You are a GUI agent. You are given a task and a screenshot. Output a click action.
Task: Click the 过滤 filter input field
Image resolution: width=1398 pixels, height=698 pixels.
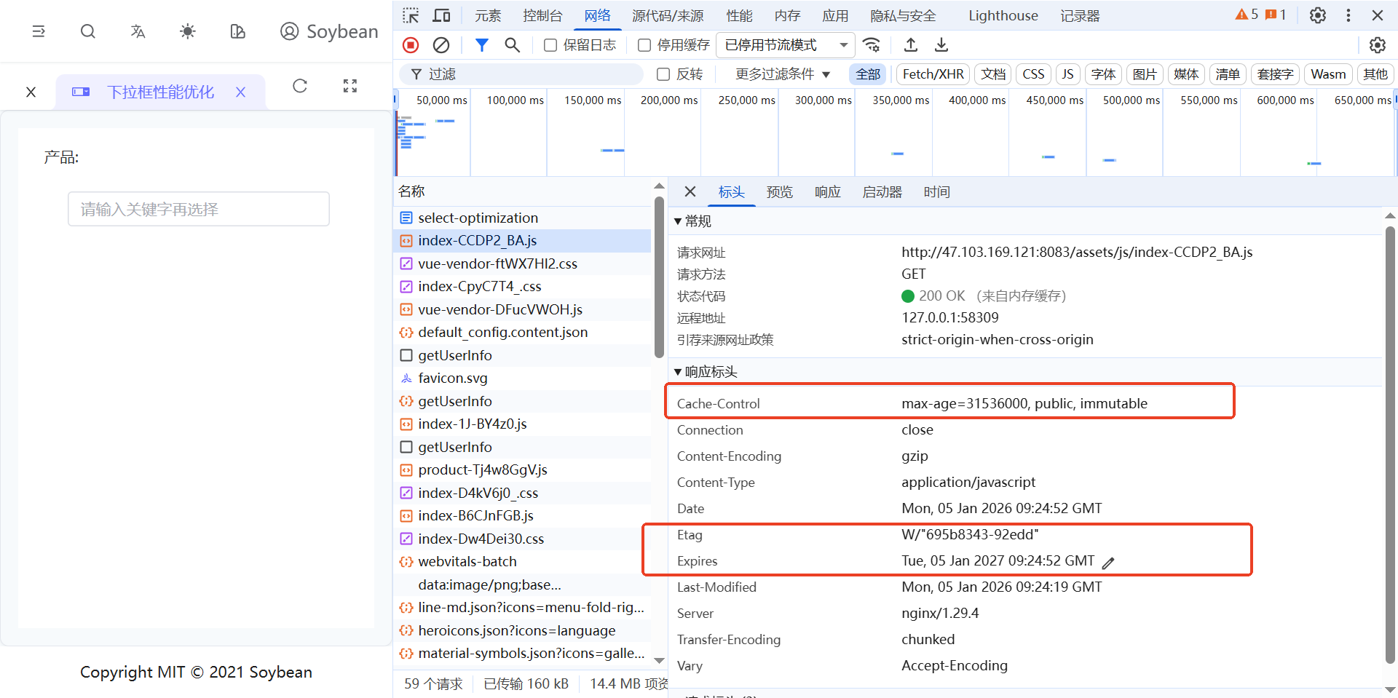coord(520,74)
